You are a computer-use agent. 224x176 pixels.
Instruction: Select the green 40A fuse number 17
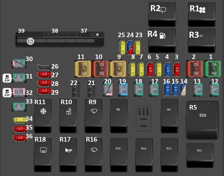click(154, 89)
